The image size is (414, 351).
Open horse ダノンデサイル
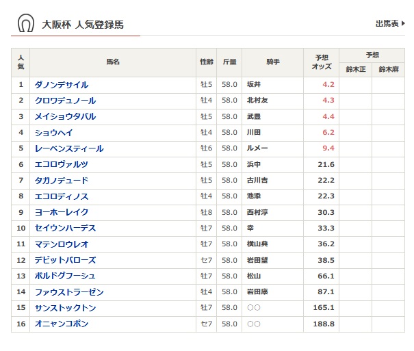[62, 85]
